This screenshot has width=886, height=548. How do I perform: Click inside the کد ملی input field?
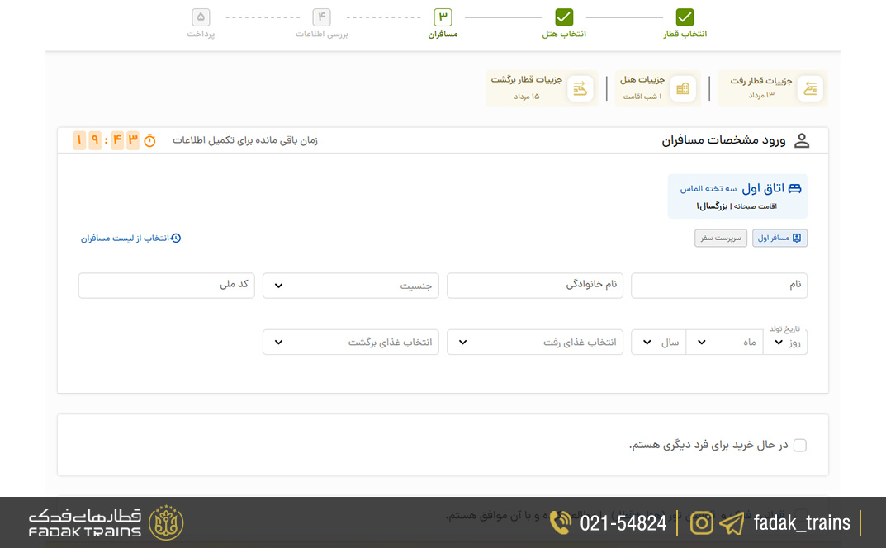point(166,286)
